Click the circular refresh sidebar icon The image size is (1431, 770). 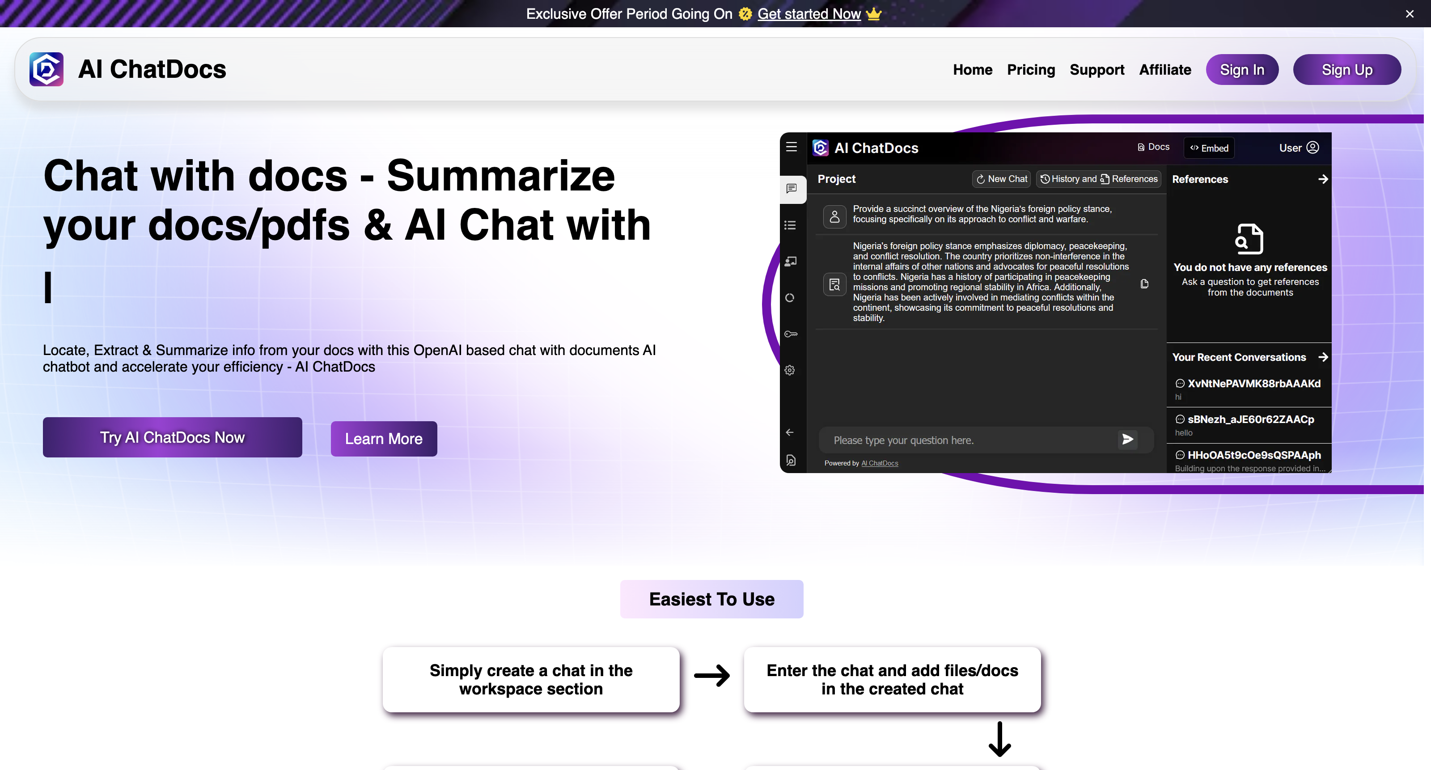pos(790,298)
